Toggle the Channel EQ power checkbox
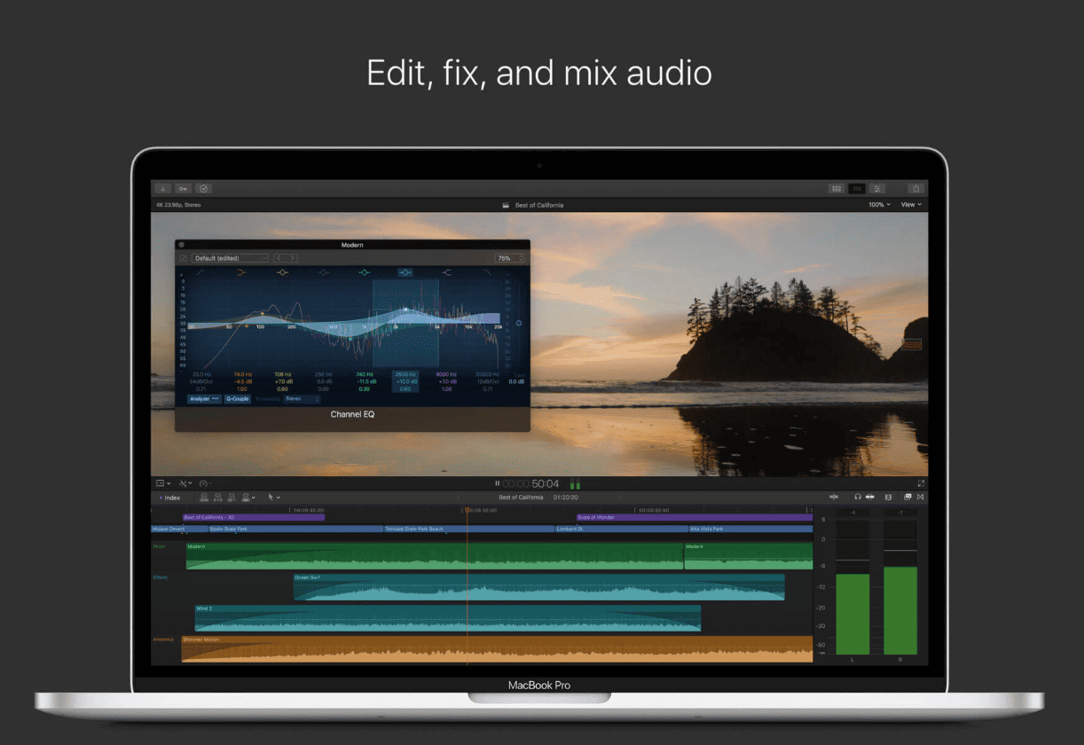The height and width of the screenshot is (745, 1084). pos(184,258)
